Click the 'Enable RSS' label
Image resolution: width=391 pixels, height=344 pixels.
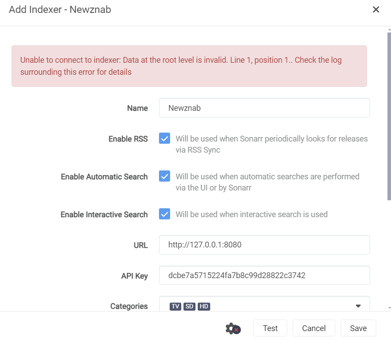(x=128, y=139)
